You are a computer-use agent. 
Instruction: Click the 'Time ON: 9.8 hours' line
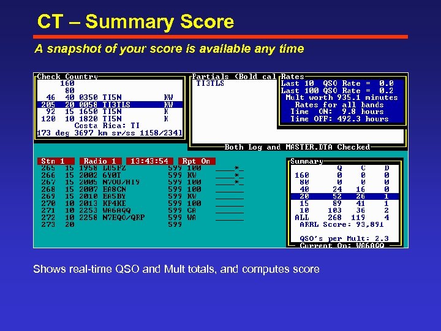(x=337, y=112)
